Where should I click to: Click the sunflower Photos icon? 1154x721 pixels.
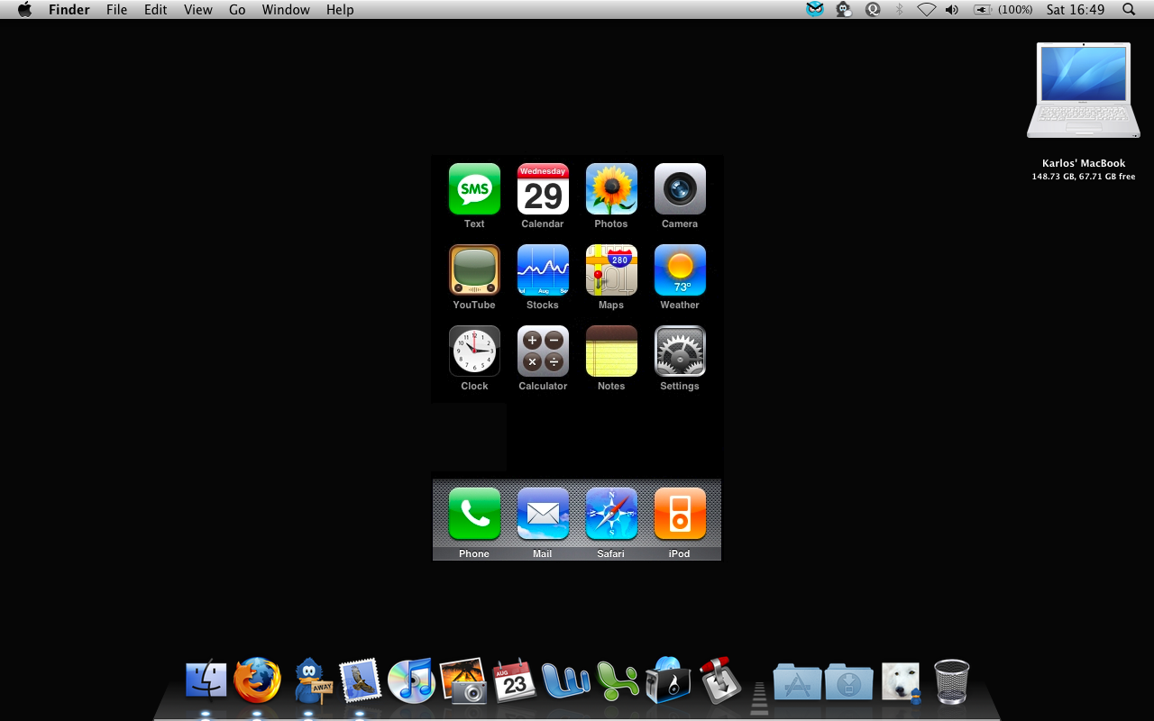[611, 188]
